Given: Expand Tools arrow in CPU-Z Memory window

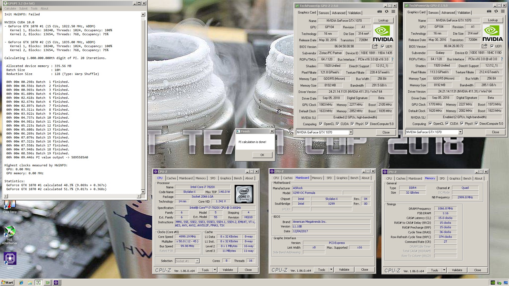Looking at the screenshot, I should [x=444, y=270].
